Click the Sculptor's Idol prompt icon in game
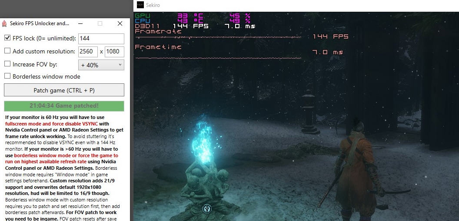459x221 pixels. [x=206, y=208]
